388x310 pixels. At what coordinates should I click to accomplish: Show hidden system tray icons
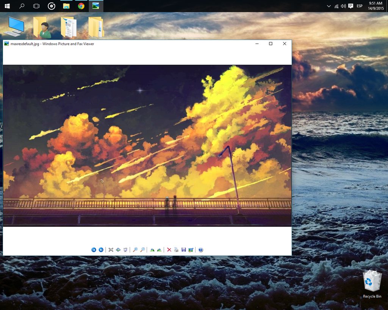tap(329, 6)
